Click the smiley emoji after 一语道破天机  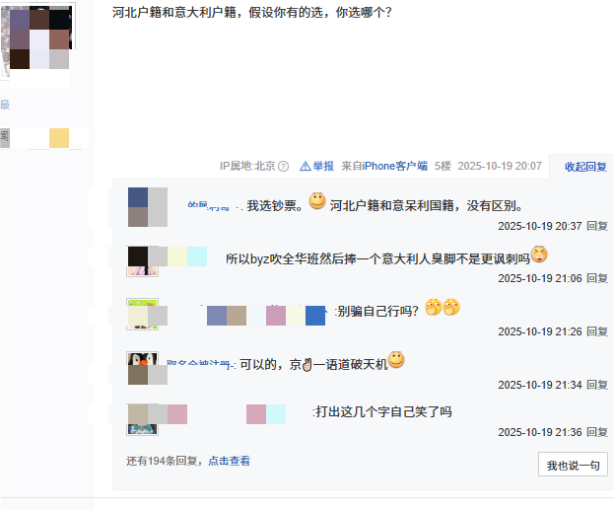pyautogui.click(x=396, y=360)
